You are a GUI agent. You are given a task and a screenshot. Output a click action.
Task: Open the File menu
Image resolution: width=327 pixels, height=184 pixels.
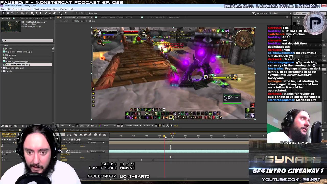click(3, 9)
